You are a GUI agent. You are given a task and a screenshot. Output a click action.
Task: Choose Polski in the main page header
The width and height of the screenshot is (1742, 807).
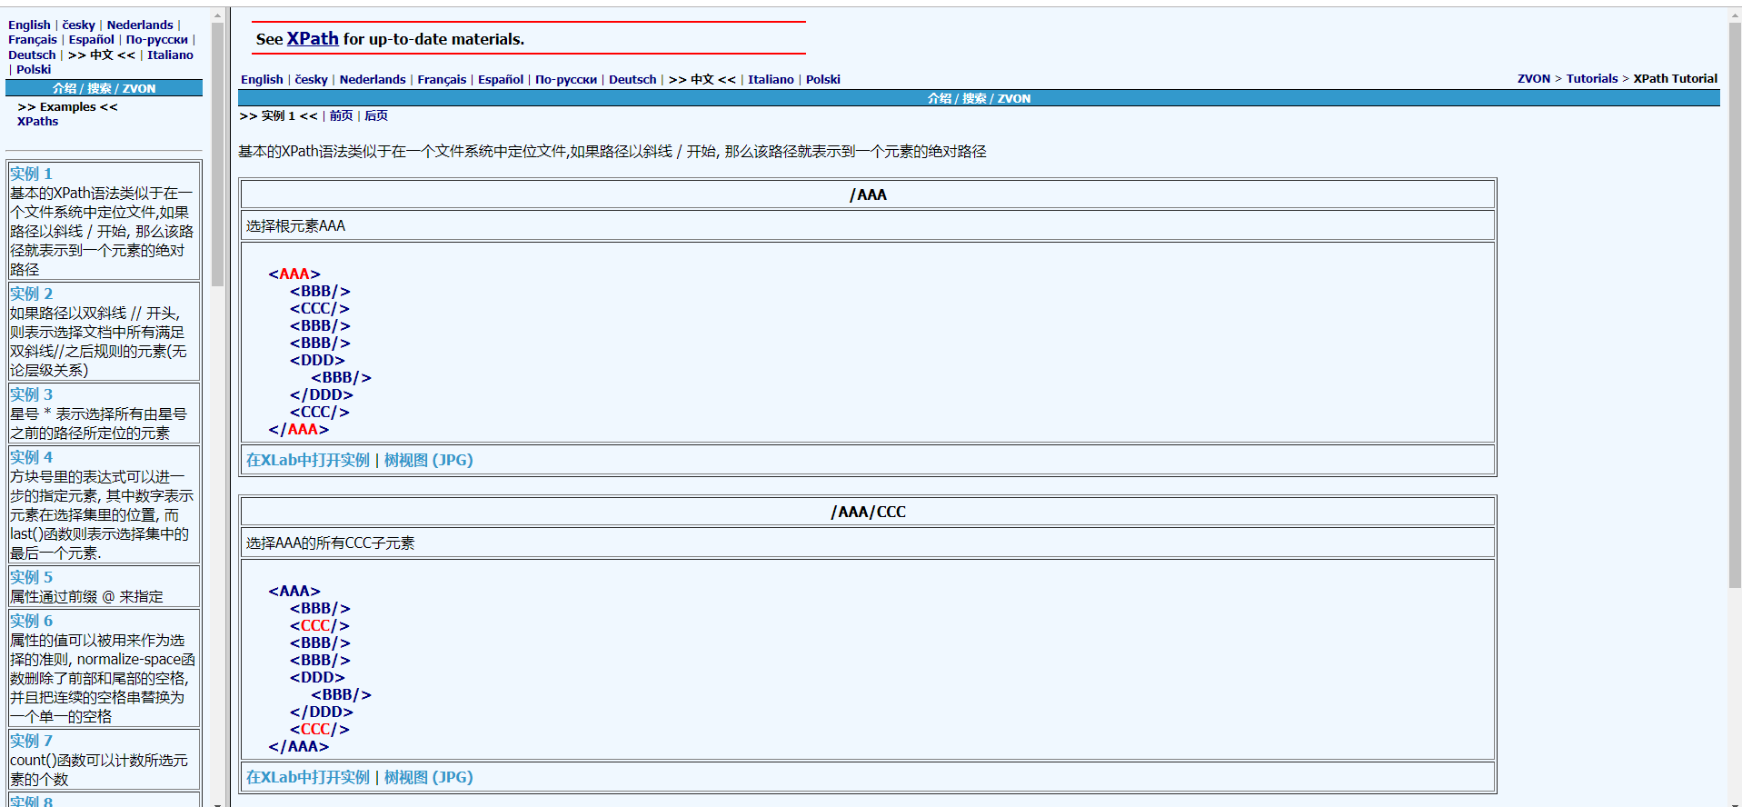tap(823, 79)
